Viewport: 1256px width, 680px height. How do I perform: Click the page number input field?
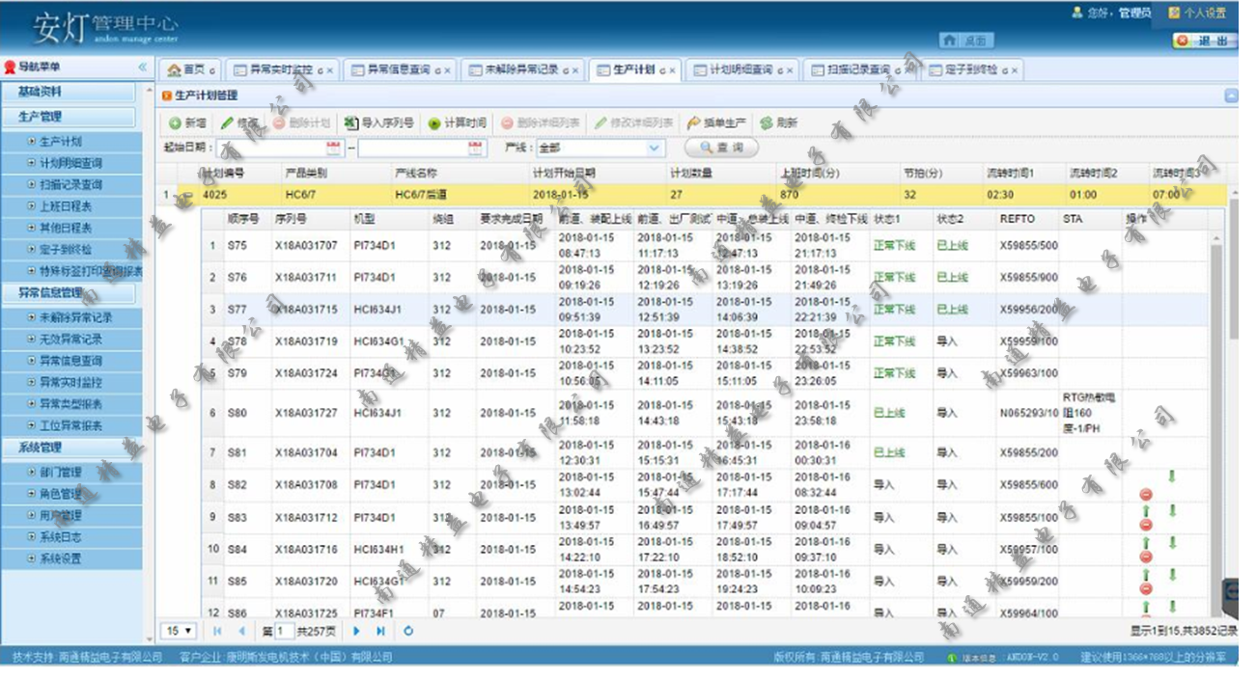[284, 631]
